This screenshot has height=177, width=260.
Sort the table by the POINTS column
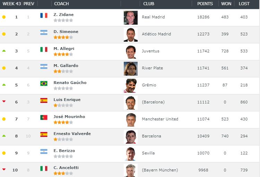coord(205,4)
